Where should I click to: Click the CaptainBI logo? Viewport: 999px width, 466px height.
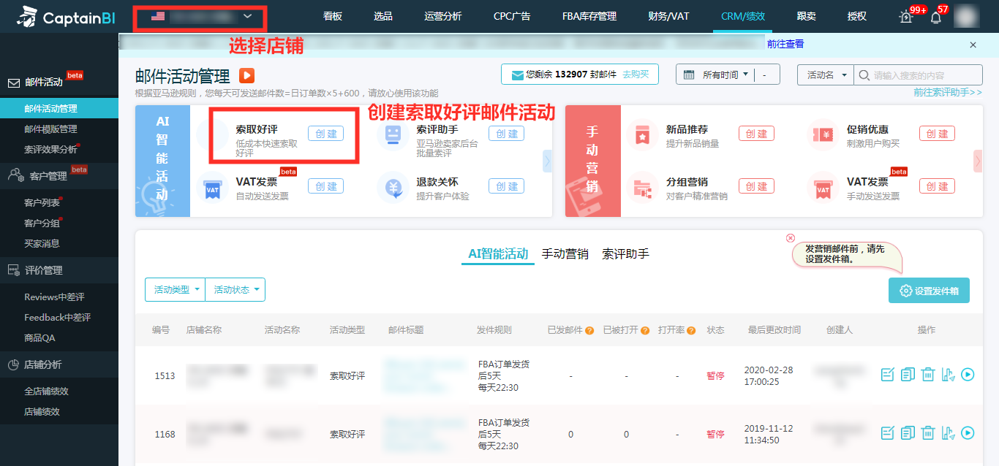point(64,15)
